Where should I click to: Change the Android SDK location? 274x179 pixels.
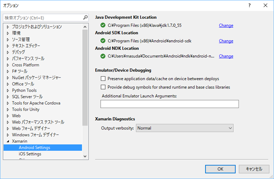(x=226, y=41)
